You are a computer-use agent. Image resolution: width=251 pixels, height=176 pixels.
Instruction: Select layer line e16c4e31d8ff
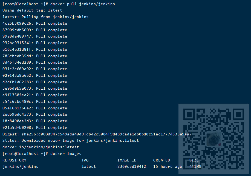(35, 50)
